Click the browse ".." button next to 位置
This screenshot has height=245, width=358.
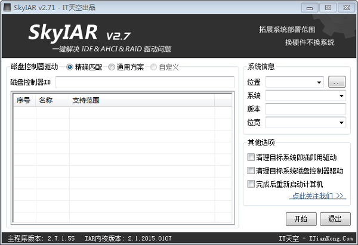[337, 82]
